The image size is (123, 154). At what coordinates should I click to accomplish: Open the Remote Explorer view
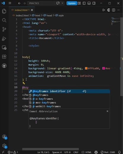tap(4, 48)
